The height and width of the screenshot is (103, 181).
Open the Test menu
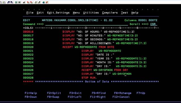(x=124, y=13)
